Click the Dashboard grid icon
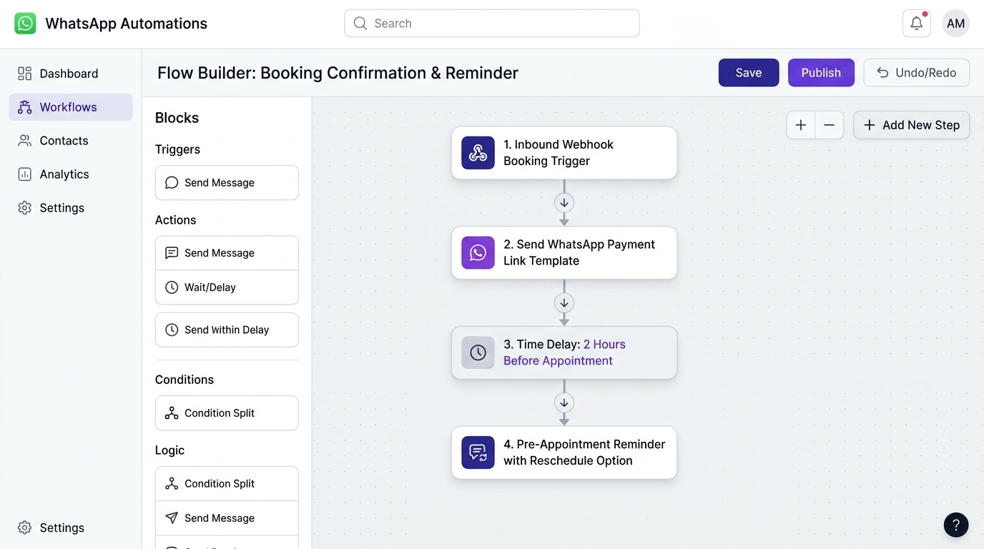 coord(25,74)
